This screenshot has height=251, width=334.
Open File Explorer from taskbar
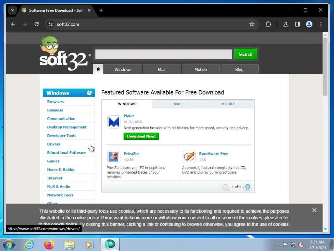(69, 244)
